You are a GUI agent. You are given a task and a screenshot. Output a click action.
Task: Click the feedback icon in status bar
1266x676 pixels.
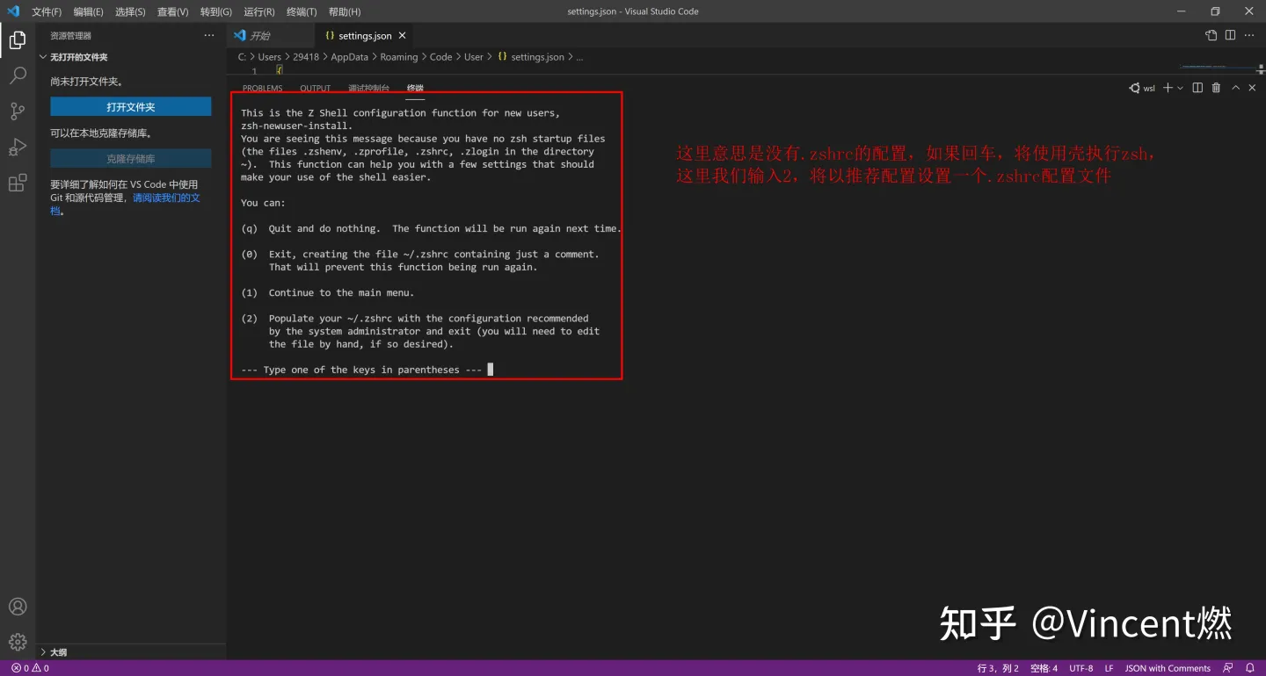tap(1228, 668)
